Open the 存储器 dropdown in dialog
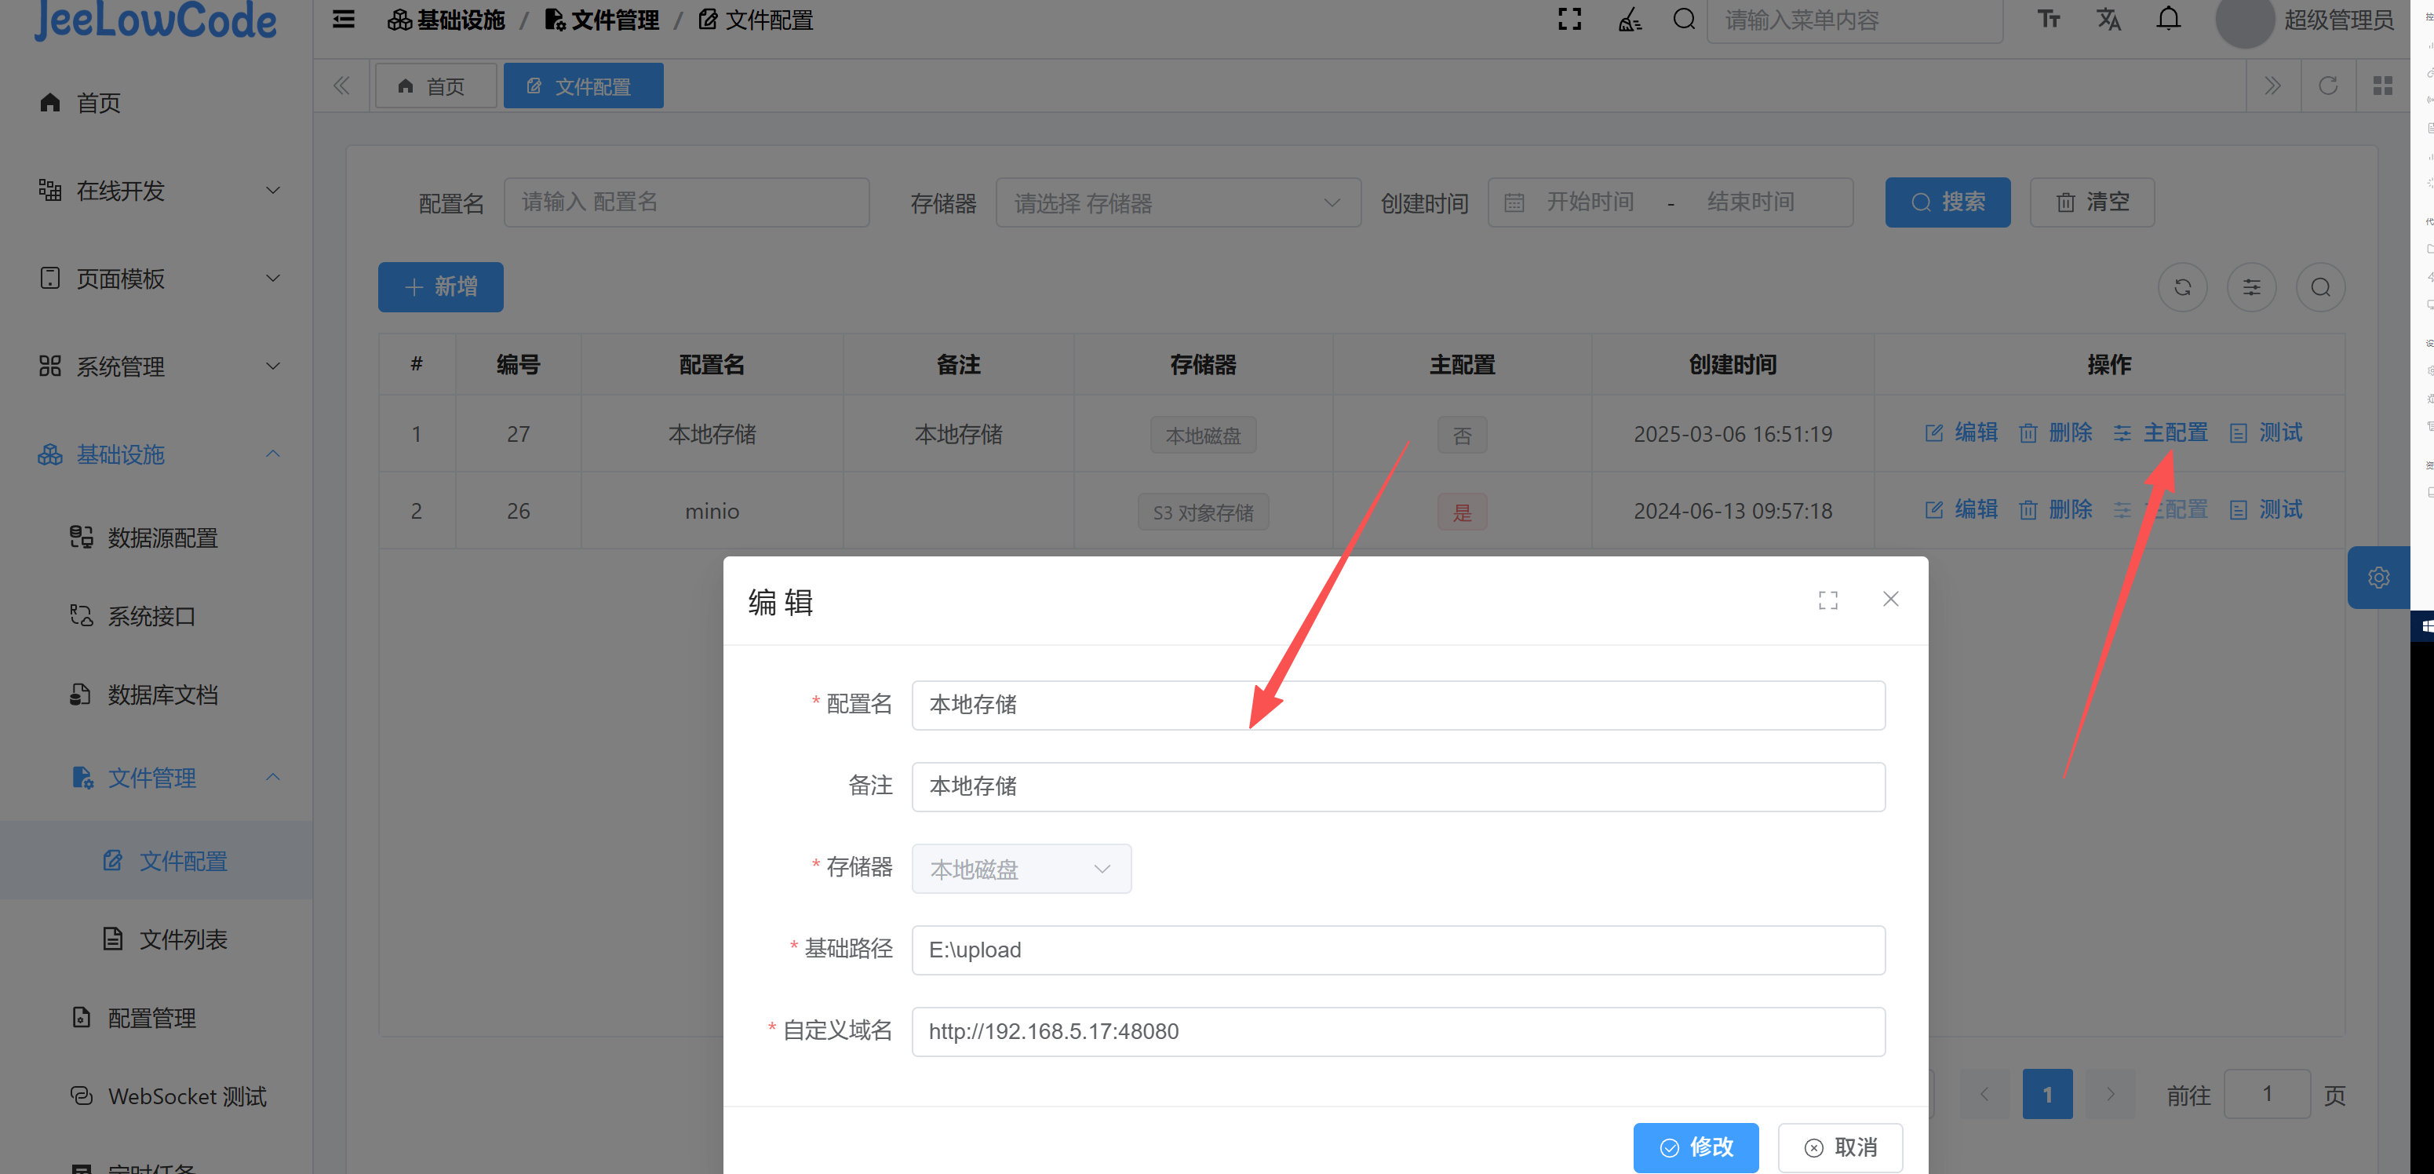 (x=1021, y=869)
